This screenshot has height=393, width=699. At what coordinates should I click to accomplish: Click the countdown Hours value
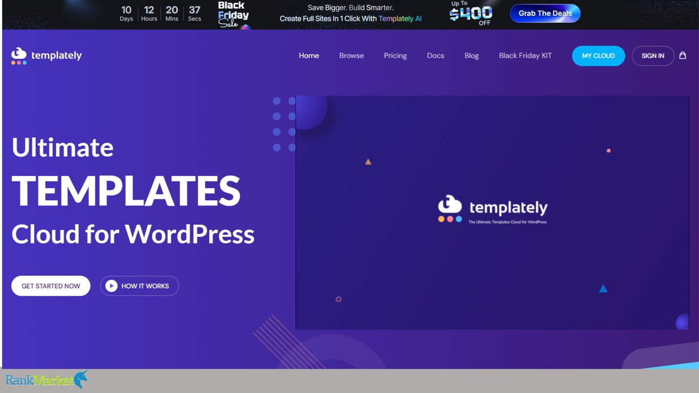[x=149, y=10]
